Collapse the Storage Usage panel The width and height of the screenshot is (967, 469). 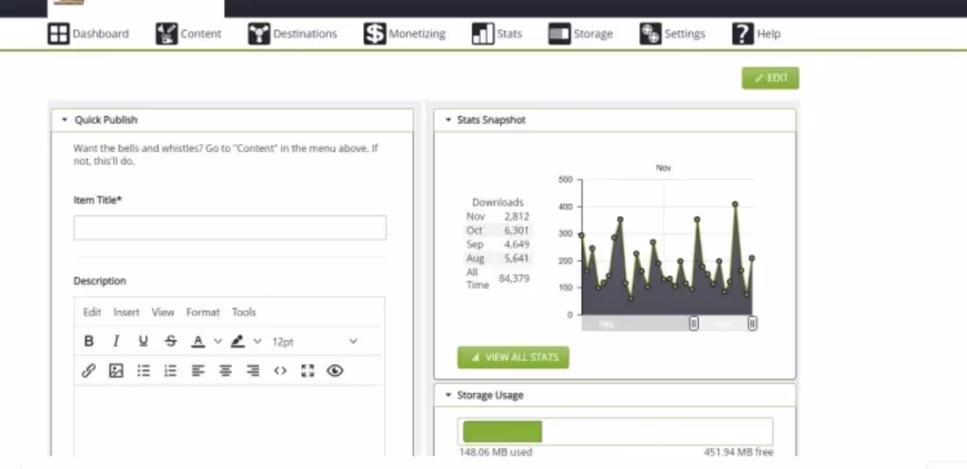[x=448, y=395]
